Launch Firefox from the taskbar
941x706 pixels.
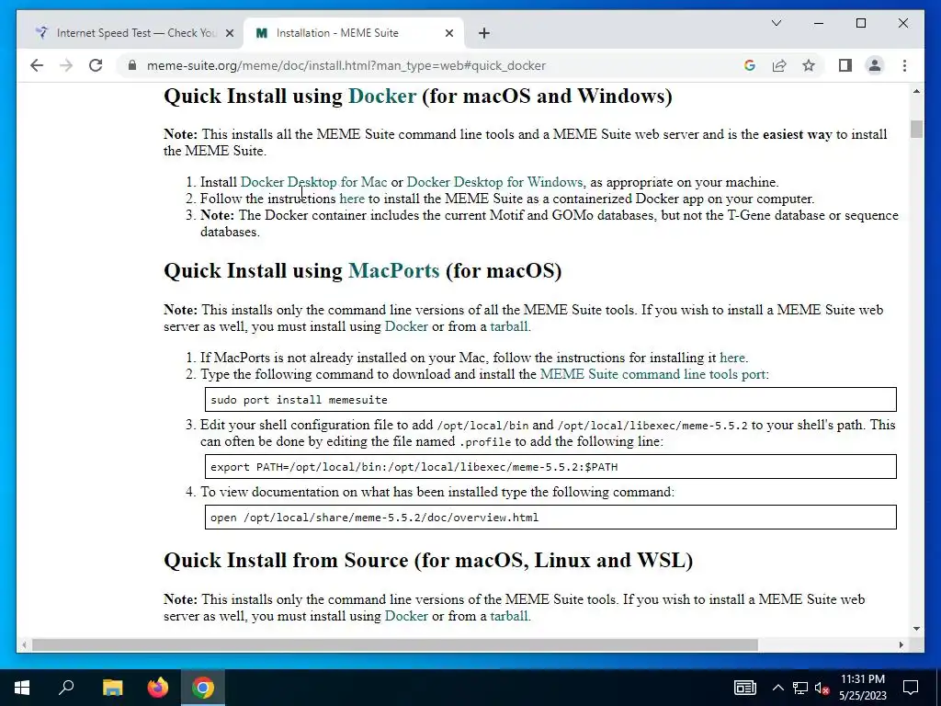(158, 688)
